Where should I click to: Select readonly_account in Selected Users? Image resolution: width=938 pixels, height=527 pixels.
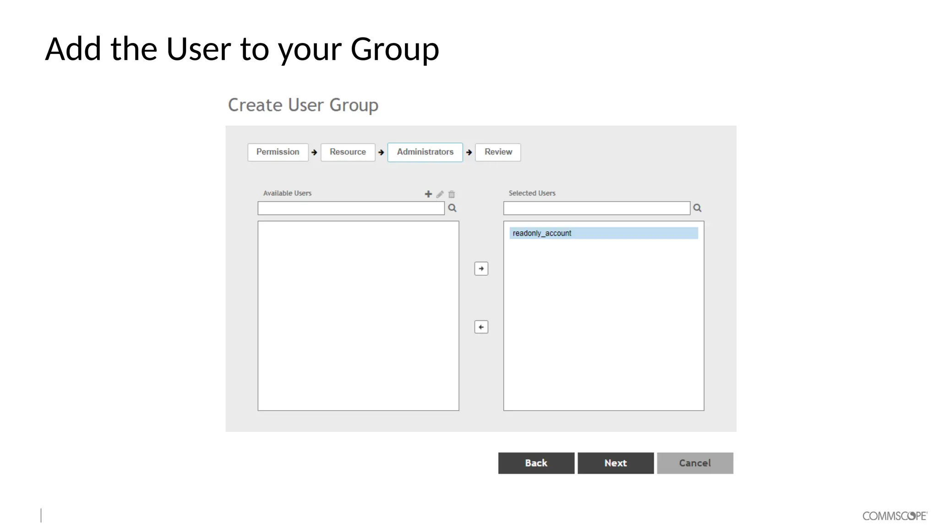(604, 233)
